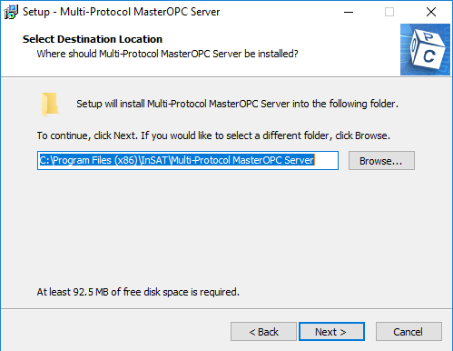Close the setup wizard with X
The image size is (453, 351).
click(x=431, y=12)
